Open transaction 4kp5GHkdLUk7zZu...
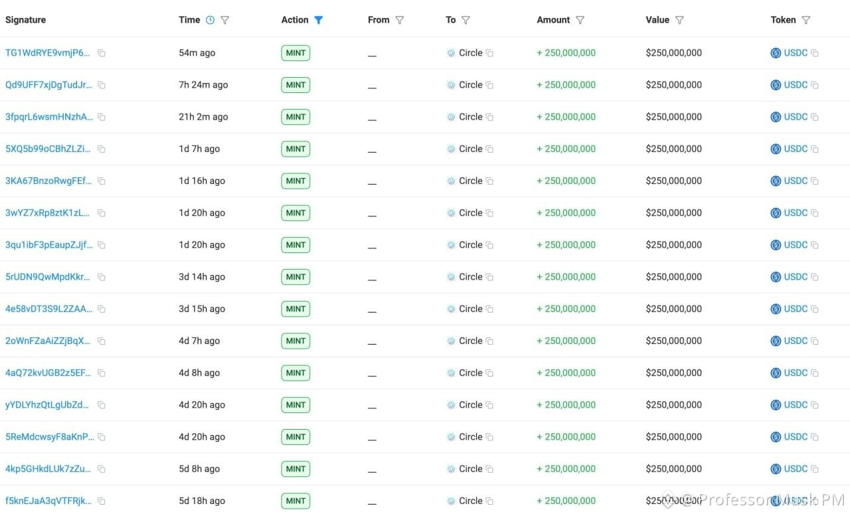This screenshot has width=850, height=516. (x=48, y=468)
